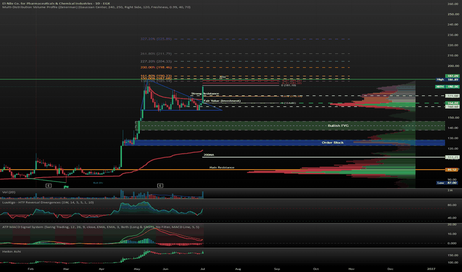Click the Jul label on time axis
This screenshot has height=272, width=462.
pos(203,269)
